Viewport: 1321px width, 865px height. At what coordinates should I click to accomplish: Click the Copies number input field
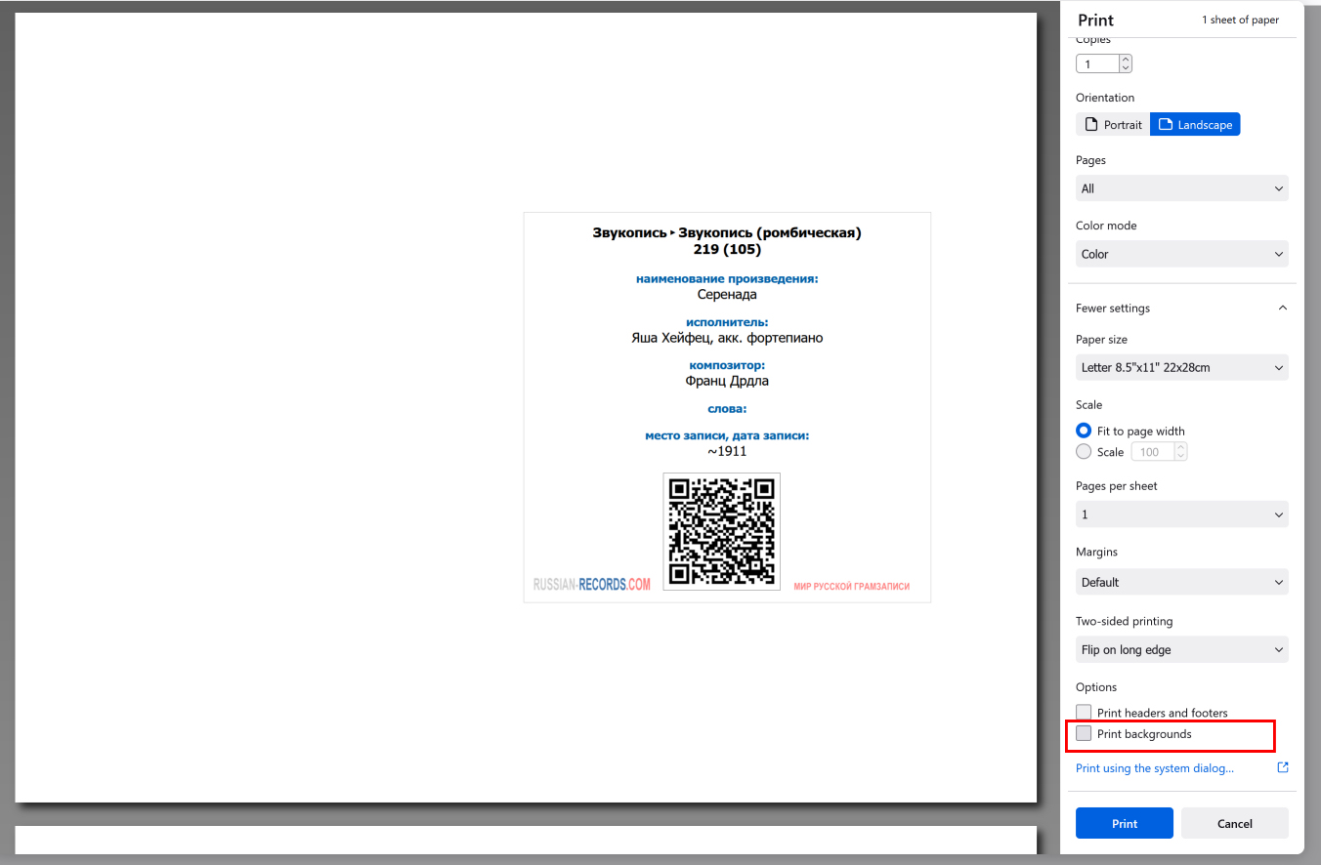coord(1097,63)
